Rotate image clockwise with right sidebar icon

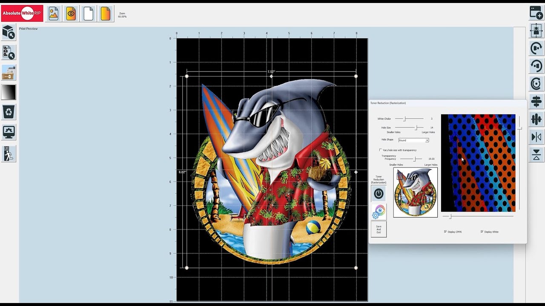tap(536, 48)
